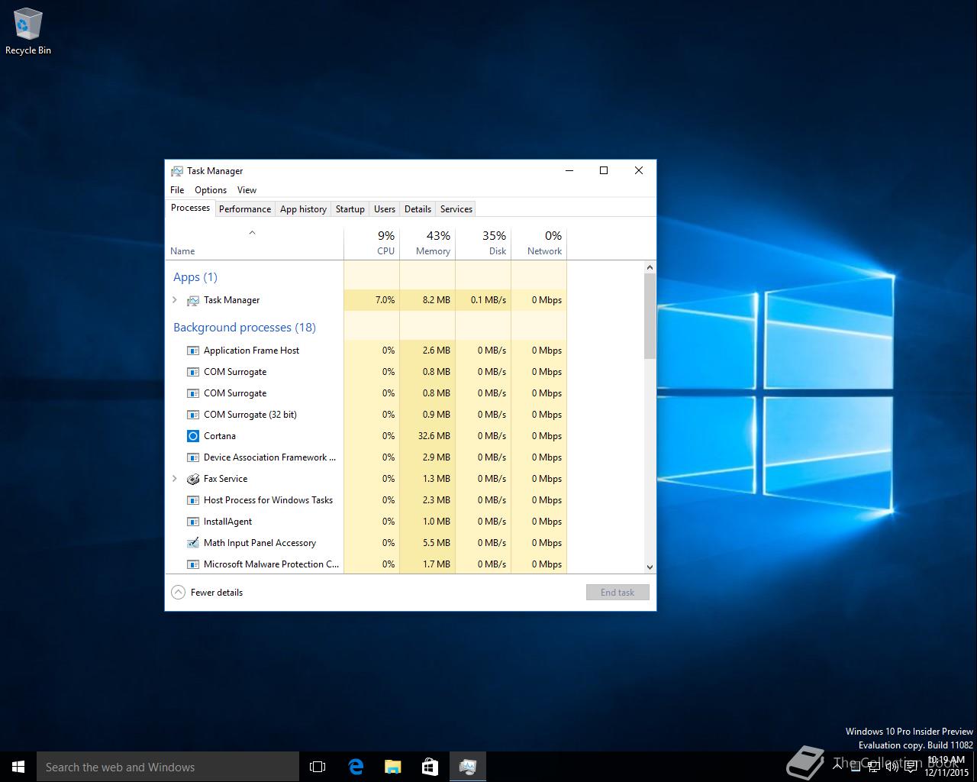Click the End task button
This screenshot has height=782, width=977.
(x=617, y=593)
